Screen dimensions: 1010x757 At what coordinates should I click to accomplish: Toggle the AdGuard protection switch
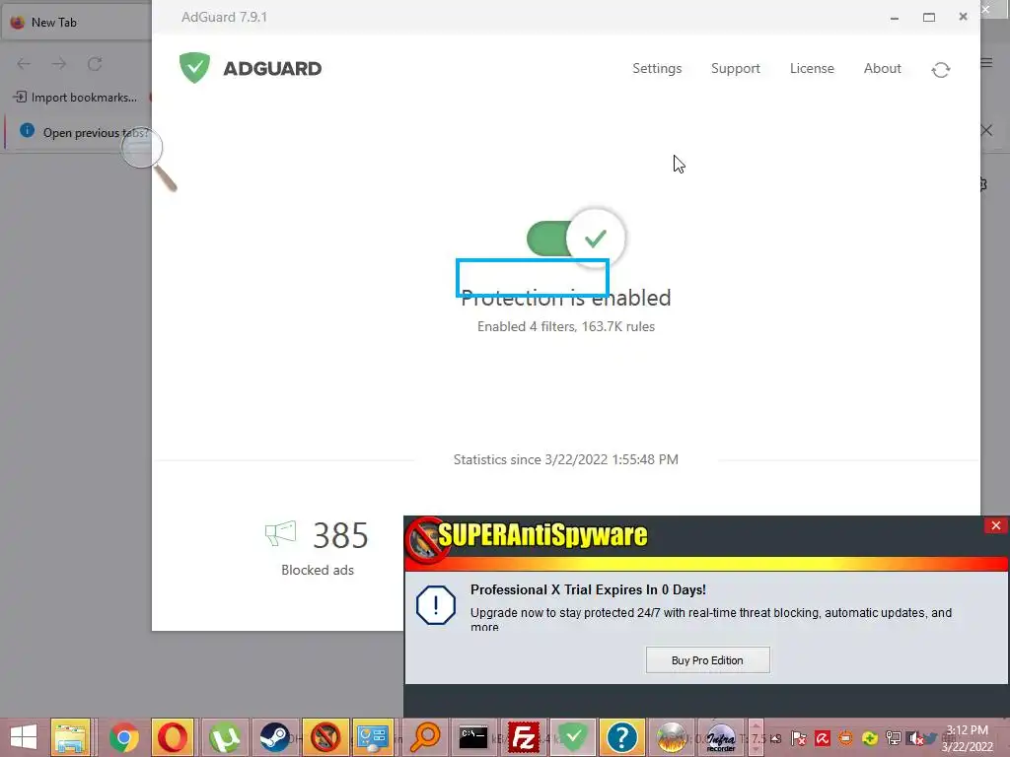click(575, 239)
